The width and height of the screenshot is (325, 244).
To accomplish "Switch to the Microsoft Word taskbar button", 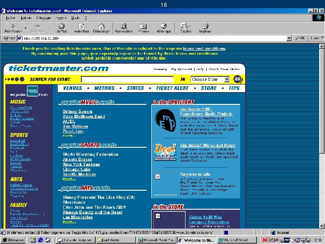I will (x=237, y=240).
